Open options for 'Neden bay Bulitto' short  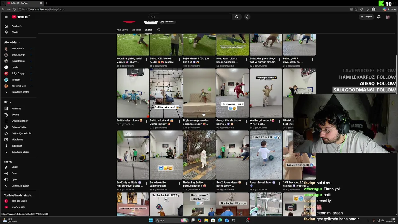pyautogui.click(x=213, y=184)
